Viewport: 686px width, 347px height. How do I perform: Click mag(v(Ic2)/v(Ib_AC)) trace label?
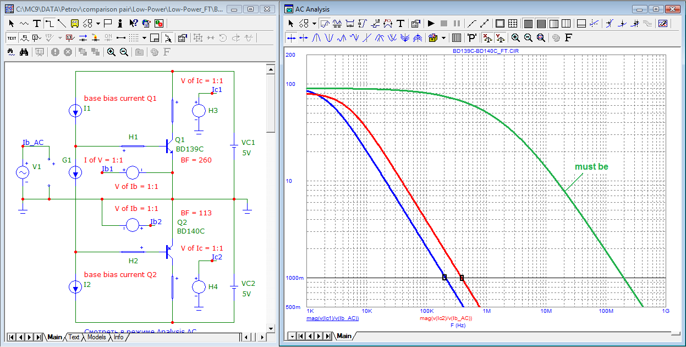(x=446, y=318)
